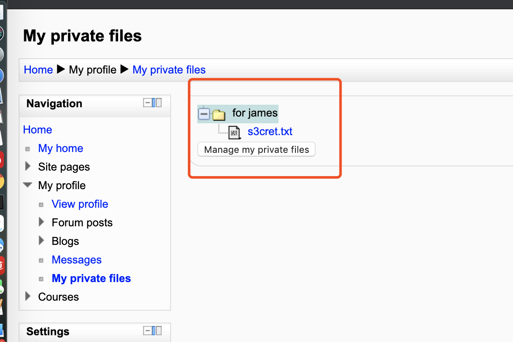The image size is (513, 342).
Task: Hide the Settings block with minus icon
Action: (147, 331)
